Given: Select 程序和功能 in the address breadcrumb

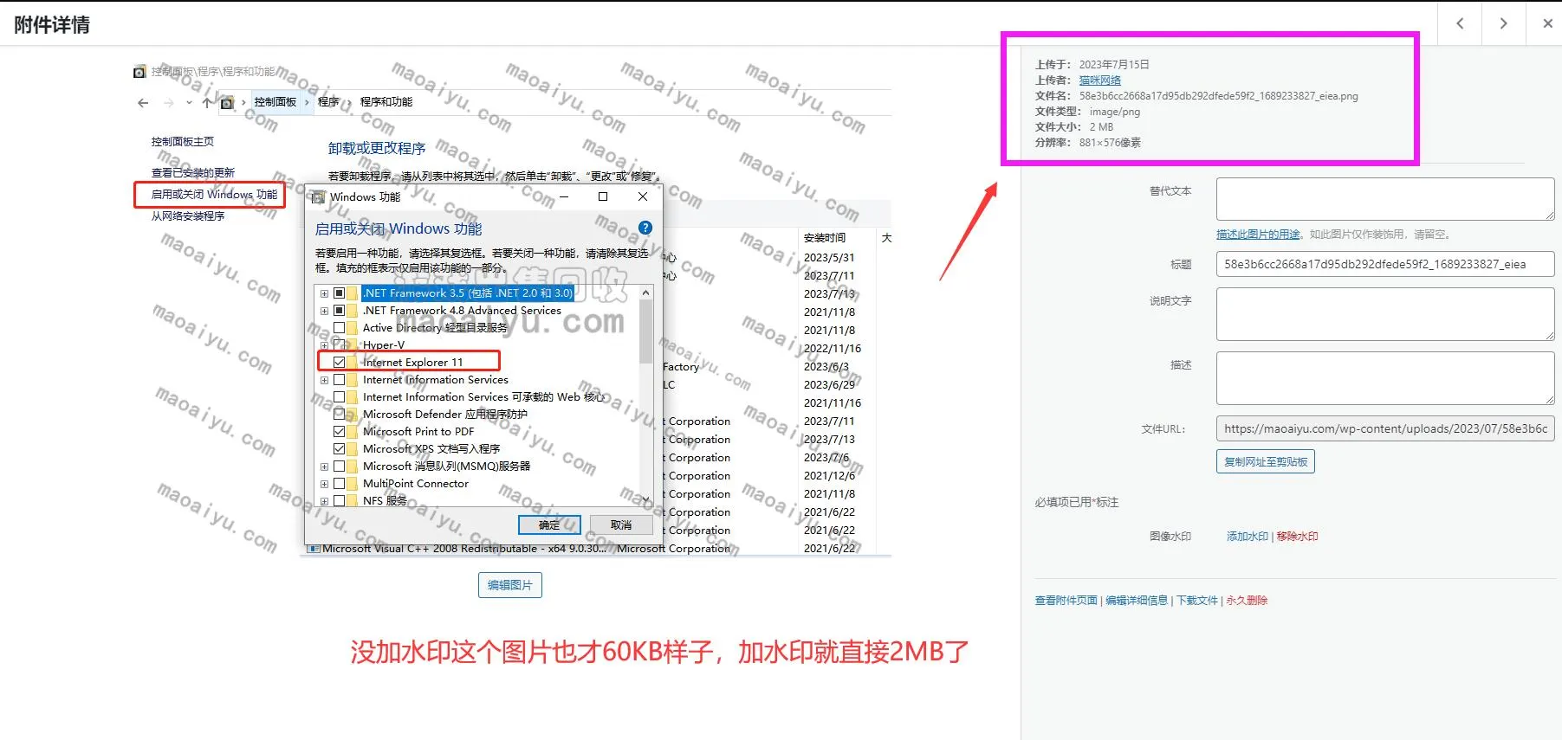Looking at the screenshot, I should pyautogui.click(x=386, y=102).
